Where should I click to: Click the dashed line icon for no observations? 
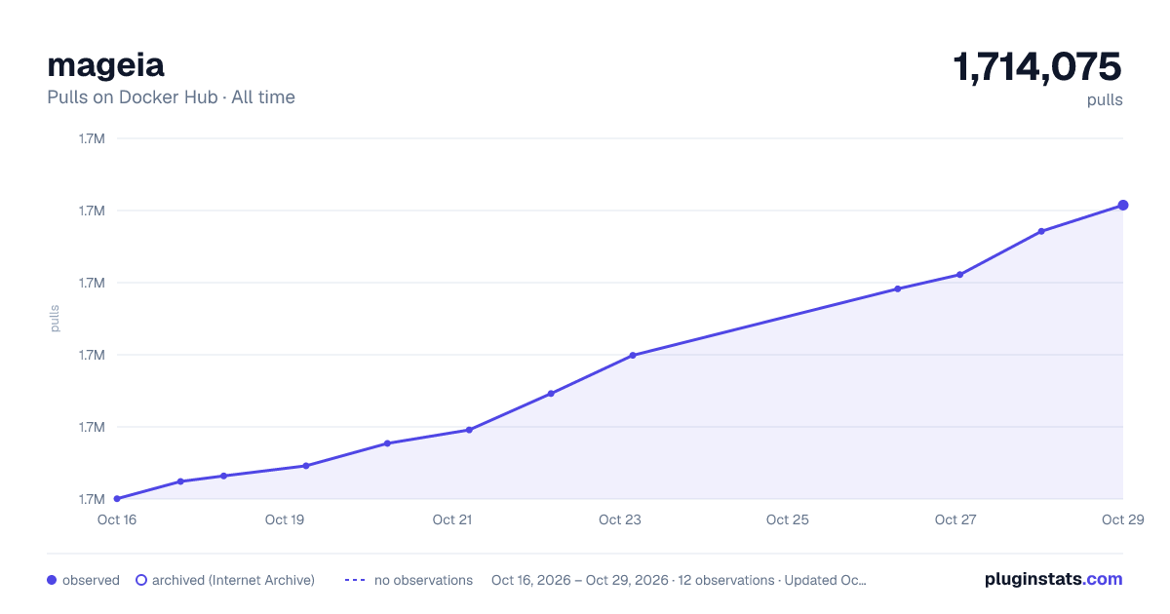tap(355, 580)
